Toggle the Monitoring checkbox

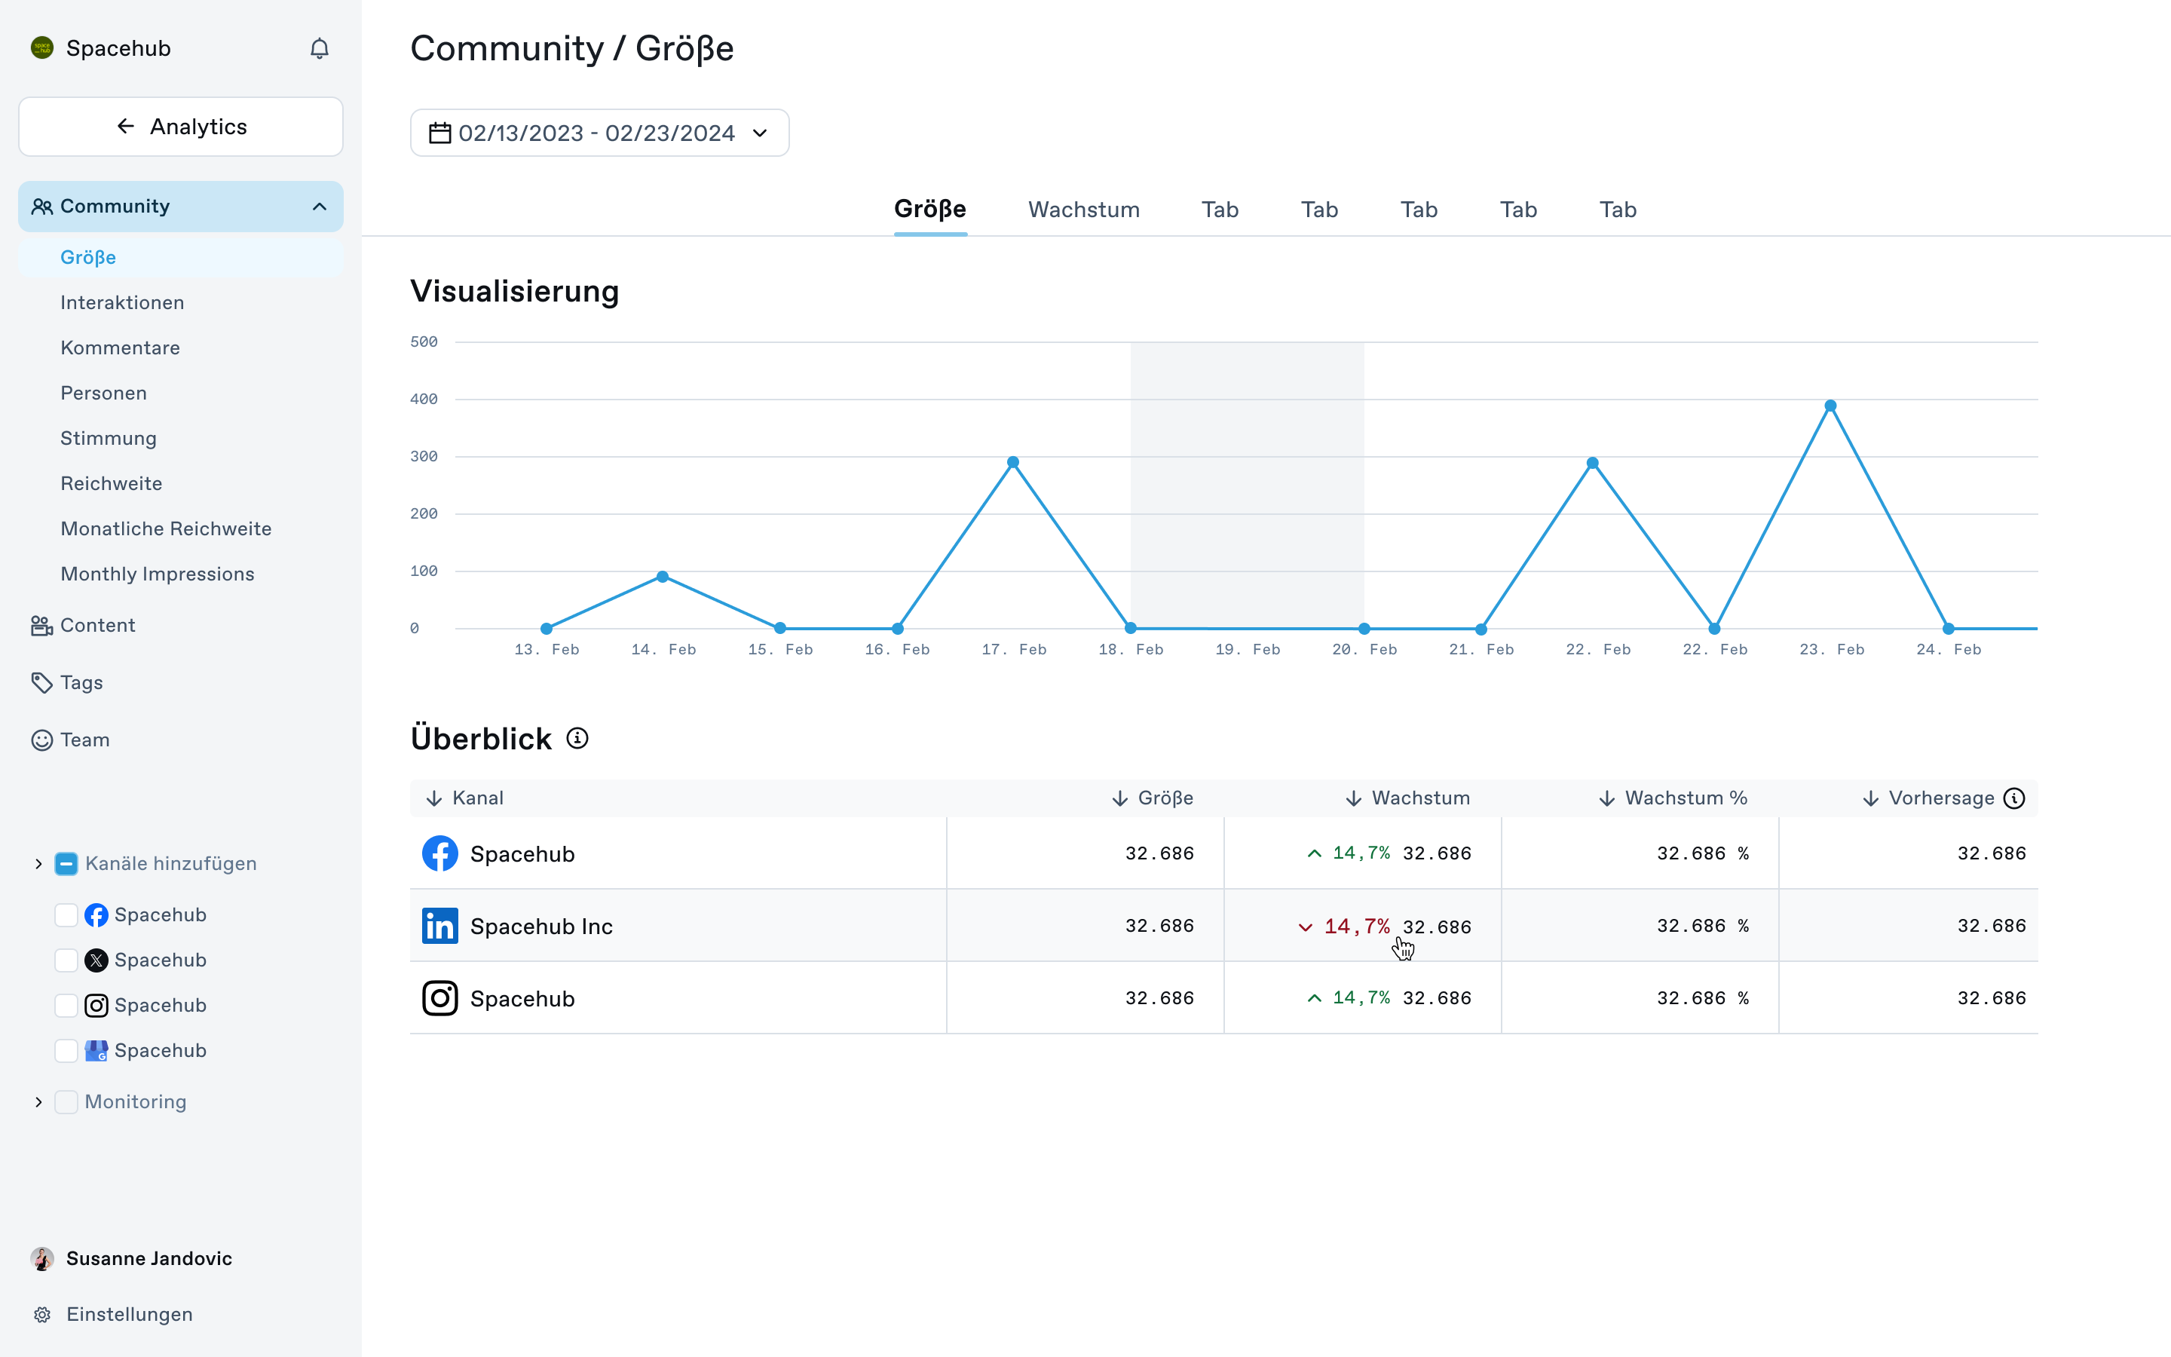(66, 1102)
